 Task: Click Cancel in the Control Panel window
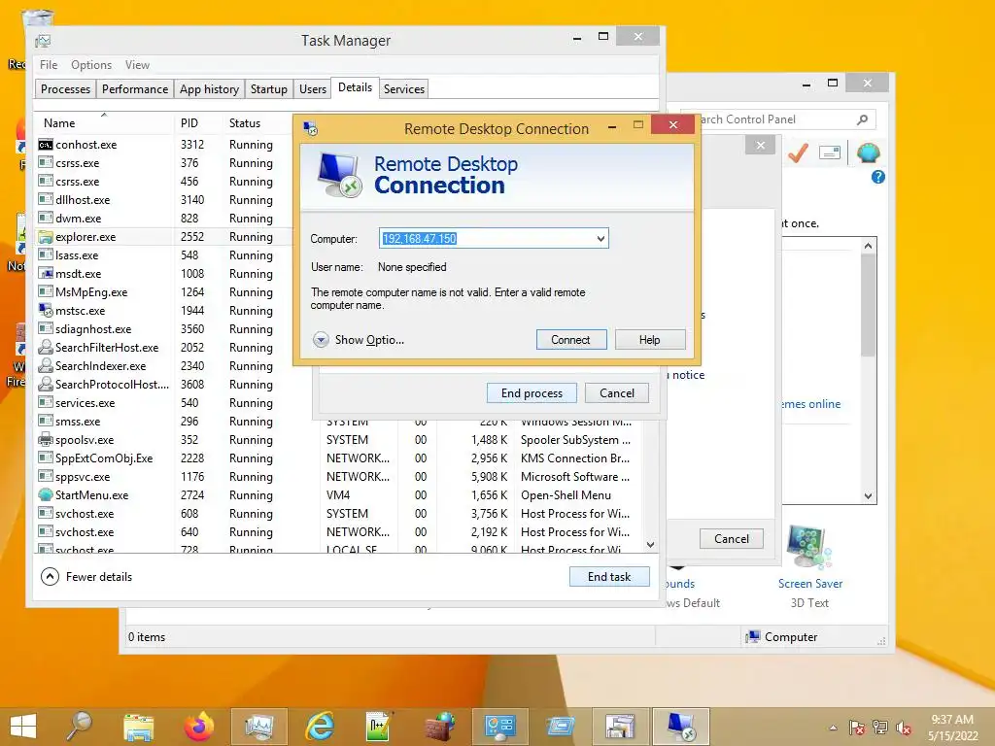[x=731, y=538]
